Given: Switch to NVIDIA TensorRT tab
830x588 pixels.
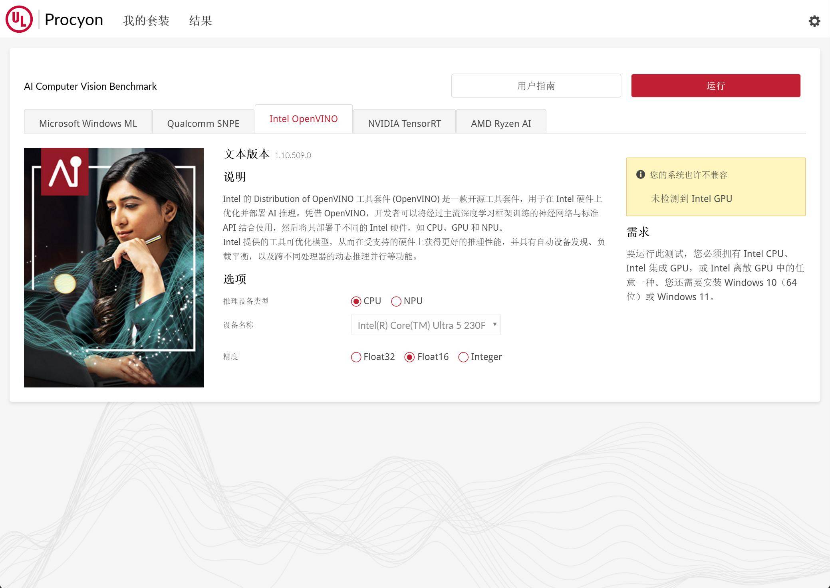Looking at the screenshot, I should (404, 123).
